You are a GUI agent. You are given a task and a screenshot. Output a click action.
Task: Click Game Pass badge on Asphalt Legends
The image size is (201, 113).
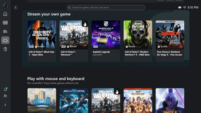pos(95,46)
